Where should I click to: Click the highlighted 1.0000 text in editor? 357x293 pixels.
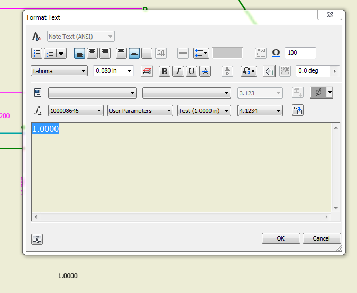pos(45,129)
